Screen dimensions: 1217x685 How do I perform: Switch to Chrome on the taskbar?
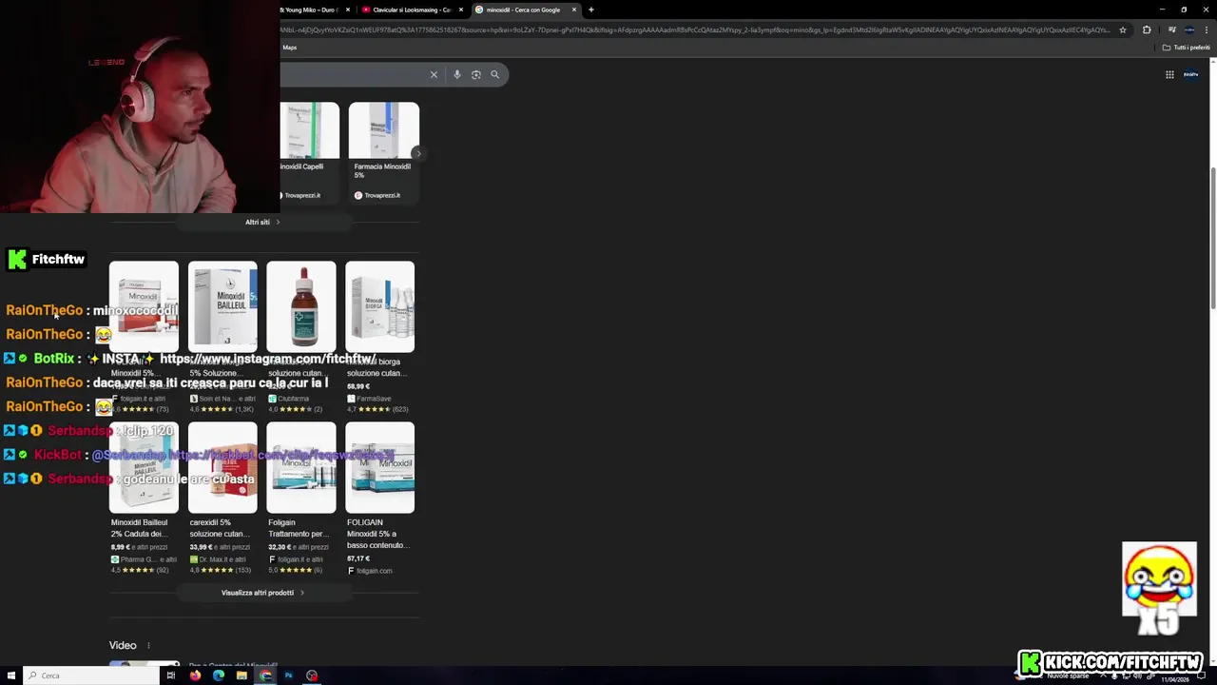(265, 675)
